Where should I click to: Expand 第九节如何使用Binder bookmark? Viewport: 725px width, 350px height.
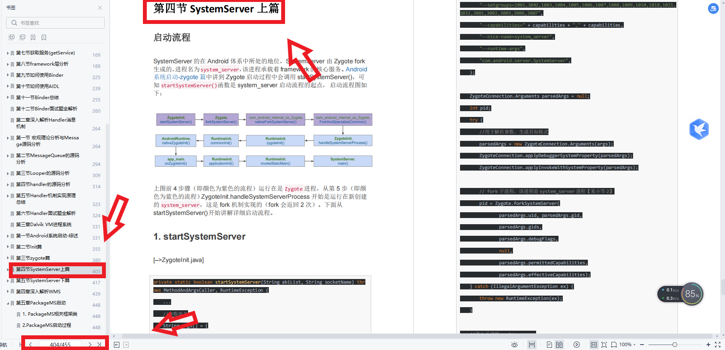click(x=8, y=76)
